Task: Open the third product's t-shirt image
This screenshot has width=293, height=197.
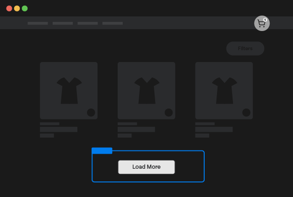Action: click(224, 90)
